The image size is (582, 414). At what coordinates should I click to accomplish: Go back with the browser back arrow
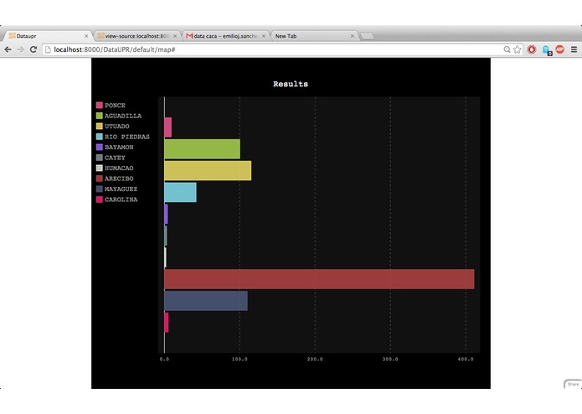click(8, 49)
